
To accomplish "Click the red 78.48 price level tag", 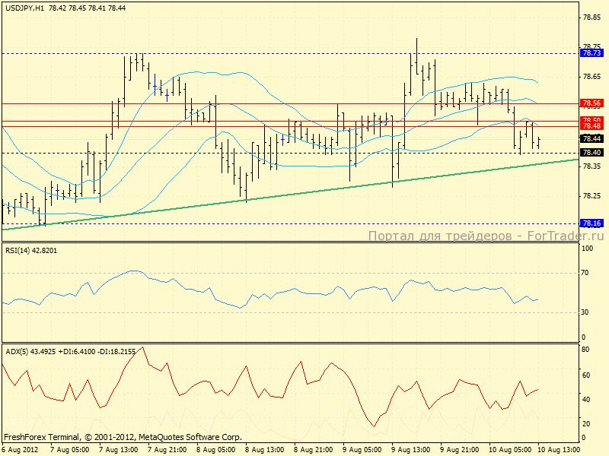I will click(x=591, y=126).
